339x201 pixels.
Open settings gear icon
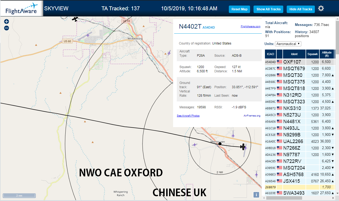pos(321,8)
